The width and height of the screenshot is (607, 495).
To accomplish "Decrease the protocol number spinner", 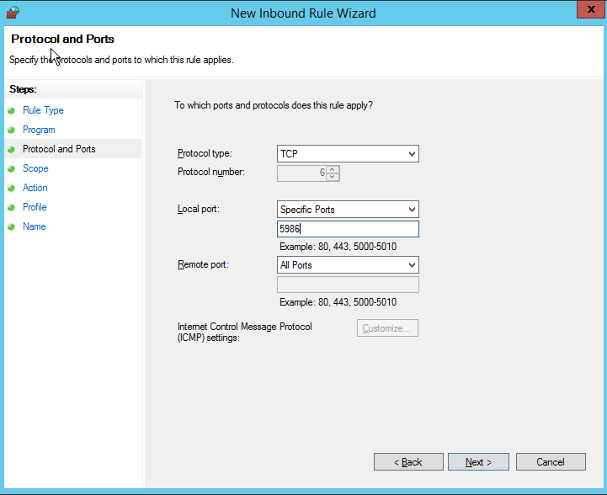I will click(333, 177).
